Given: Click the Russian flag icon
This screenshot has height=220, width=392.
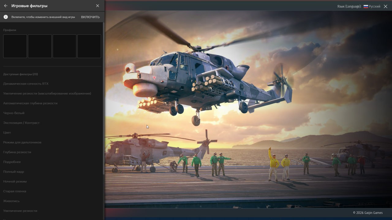Looking at the screenshot, I should pyautogui.click(x=366, y=6).
